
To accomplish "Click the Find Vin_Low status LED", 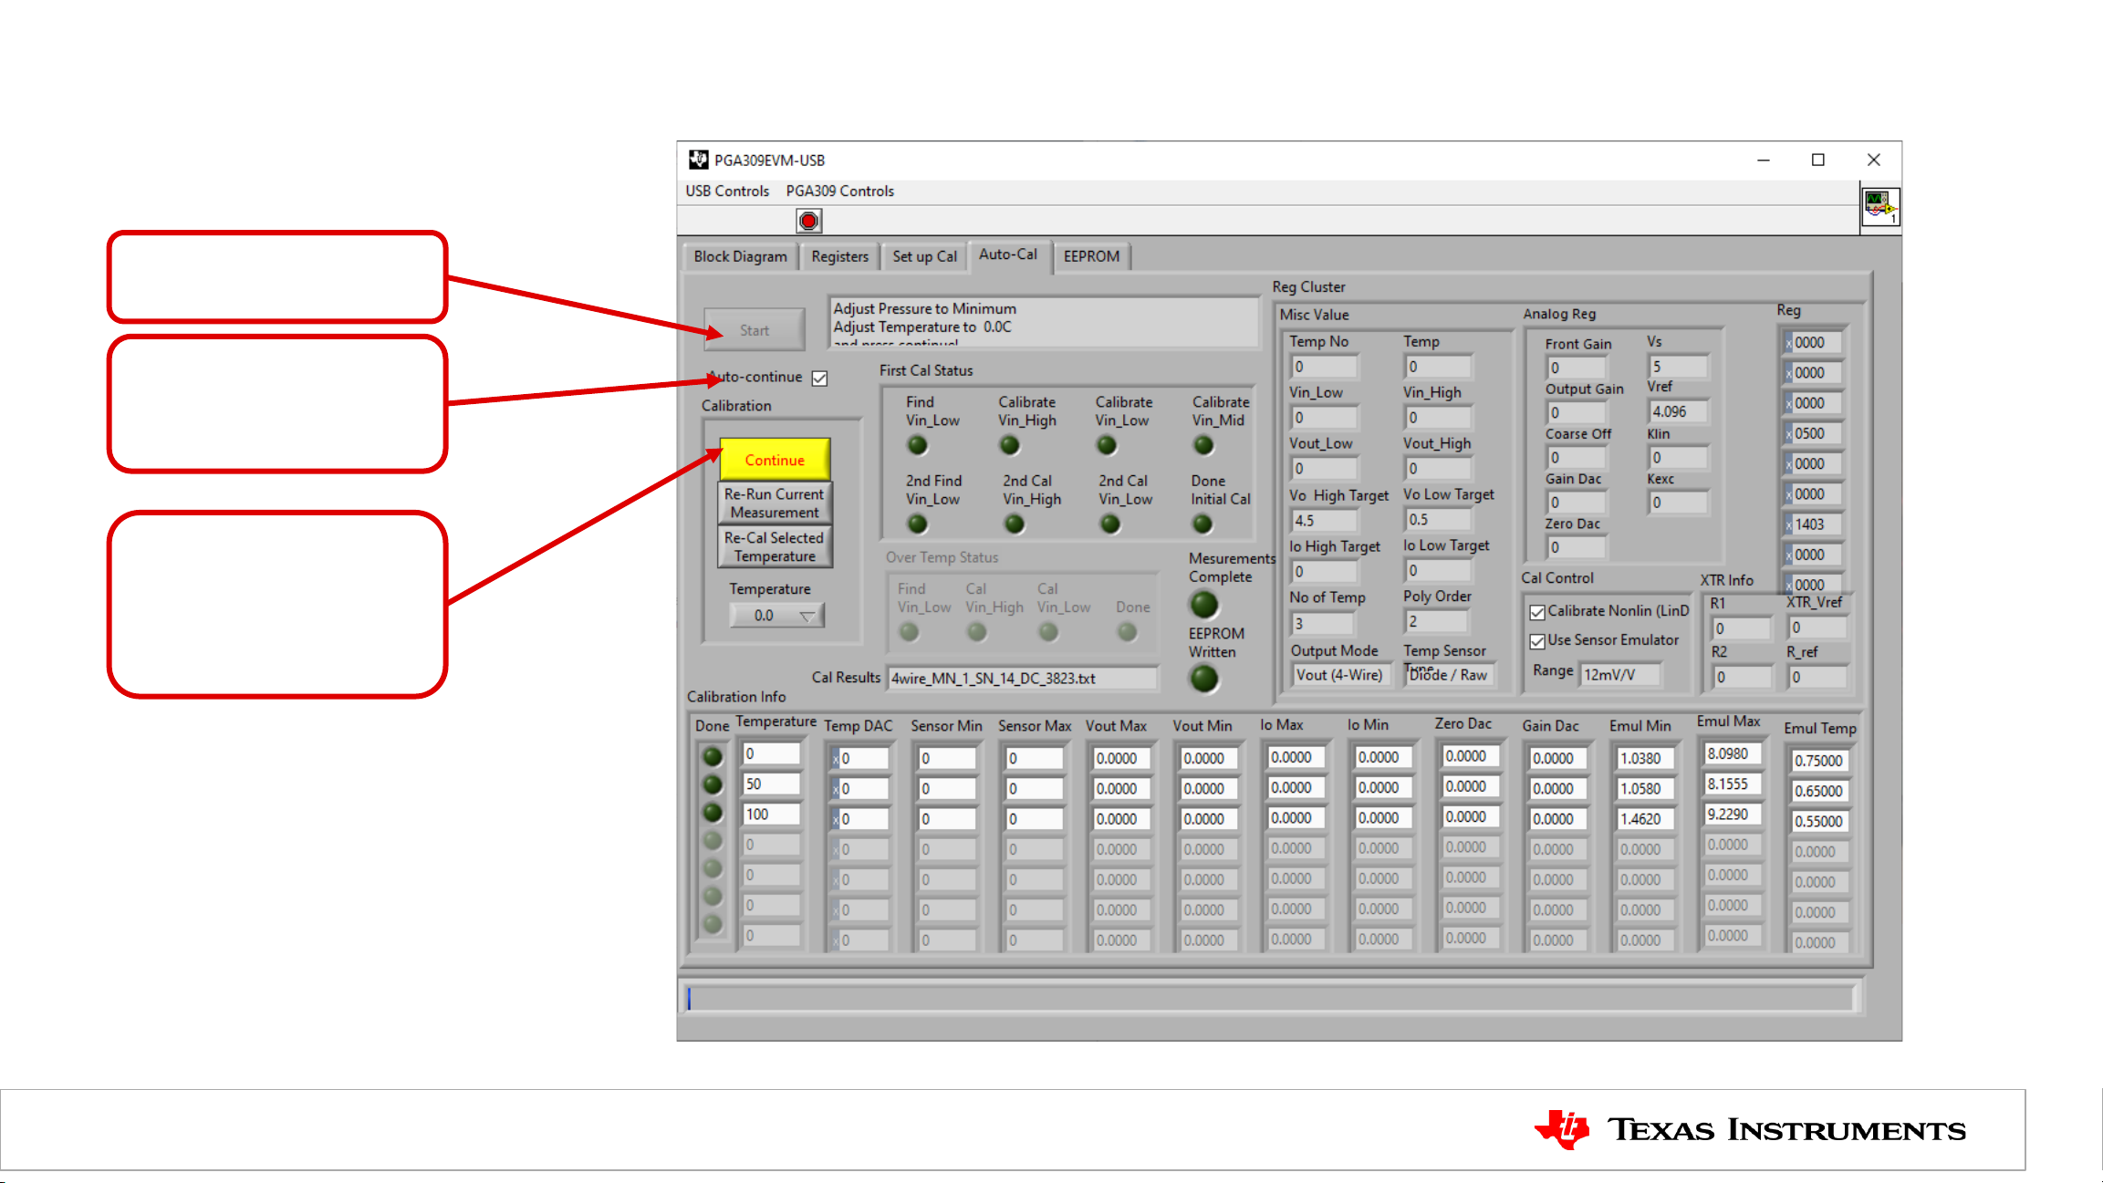I will pyautogui.click(x=917, y=445).
